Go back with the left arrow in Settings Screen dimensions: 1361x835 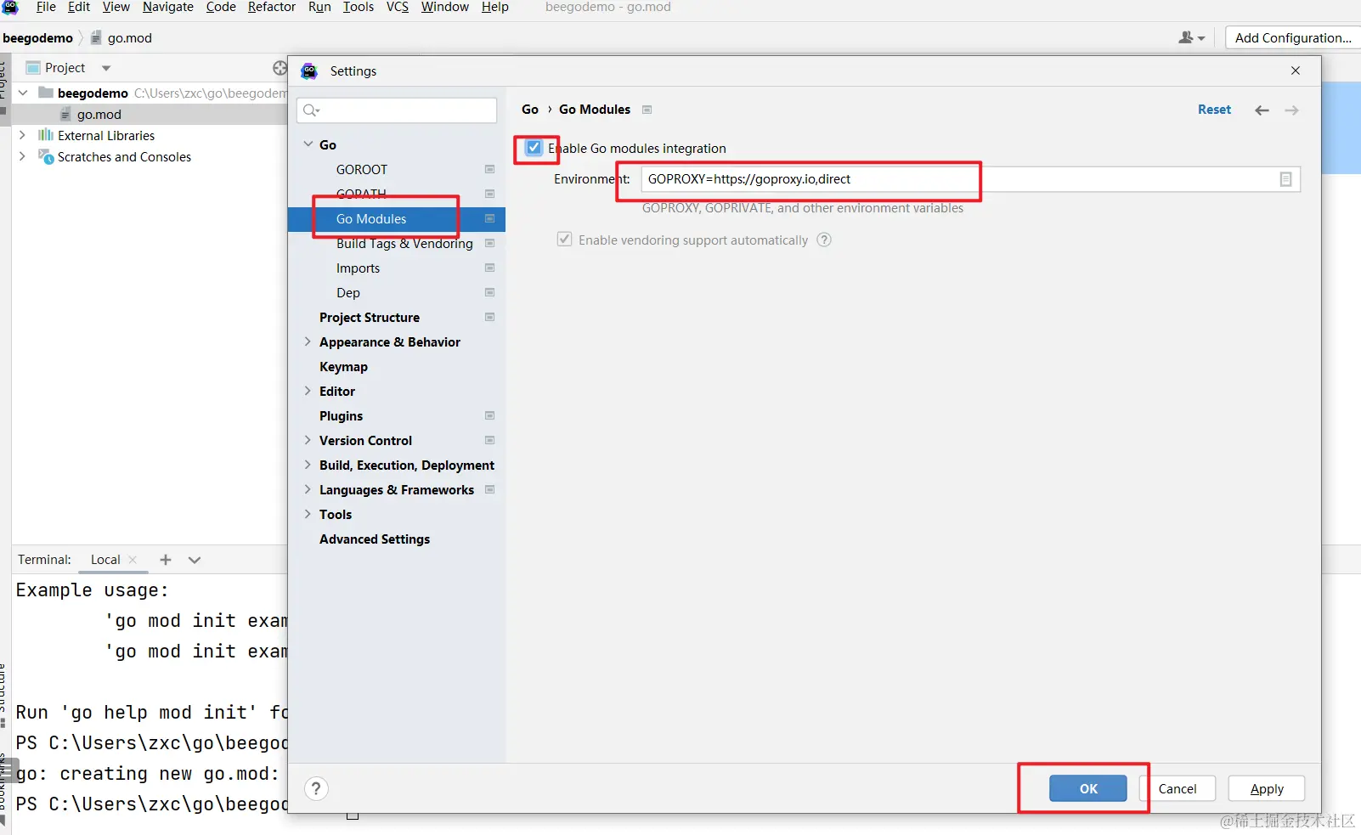click(1262, 110)
